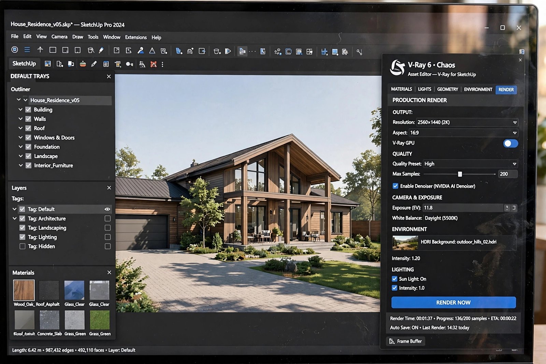Toggle the eye icon for Tag: Default
Screen dimensions: 546x364
point(107,209)
